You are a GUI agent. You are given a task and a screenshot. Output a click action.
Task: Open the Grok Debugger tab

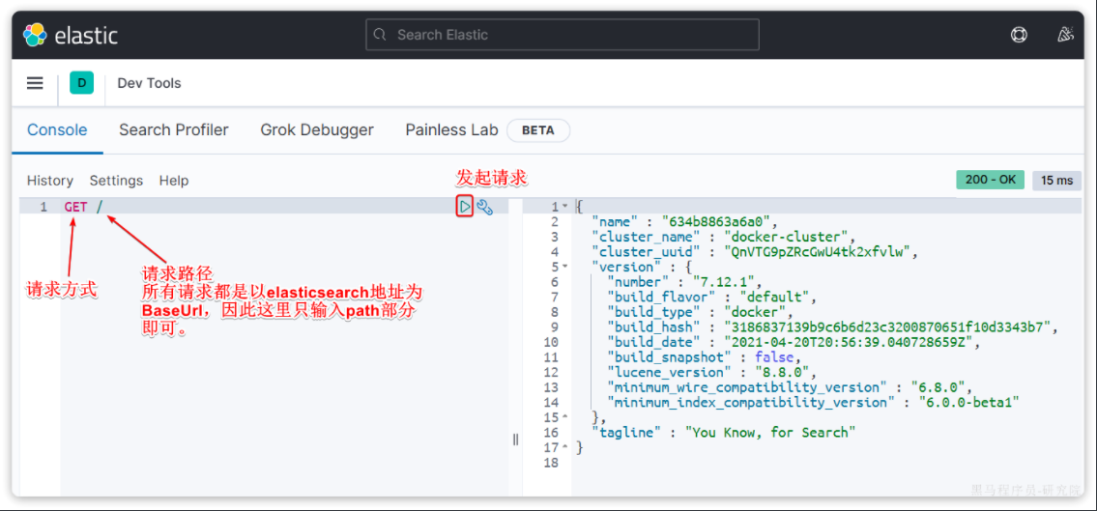(317, 130)
